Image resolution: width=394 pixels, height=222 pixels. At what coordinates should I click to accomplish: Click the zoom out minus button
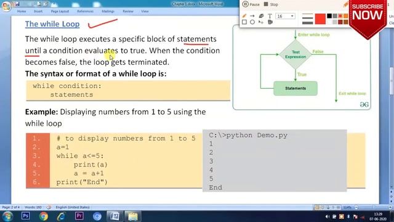[x=356, y=207]
